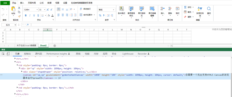Add a new sheet with plus icon
The width and height of the screenshot is (232, 97).
(x=55, y=46)
